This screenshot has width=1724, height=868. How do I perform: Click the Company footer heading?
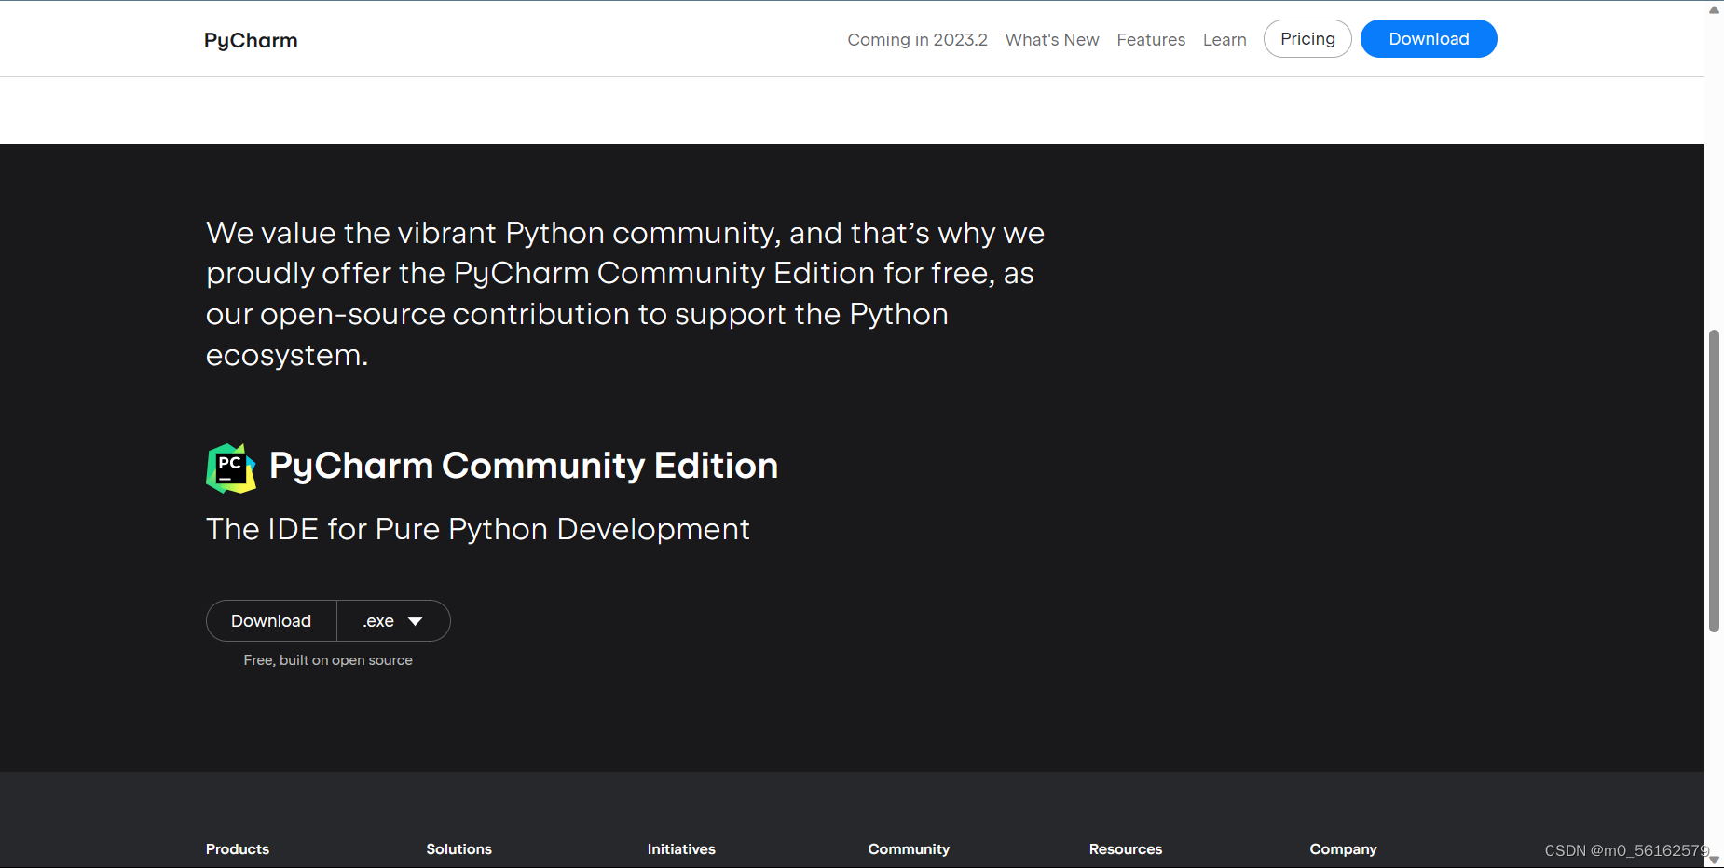coord(1343,849)
